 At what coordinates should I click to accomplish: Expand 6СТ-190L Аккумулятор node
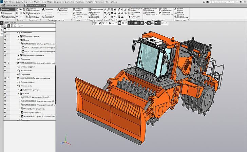pos(20,97)
